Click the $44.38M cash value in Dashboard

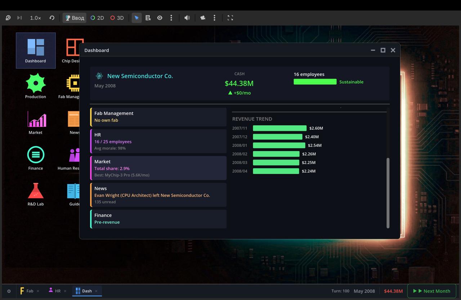[239, 83]
